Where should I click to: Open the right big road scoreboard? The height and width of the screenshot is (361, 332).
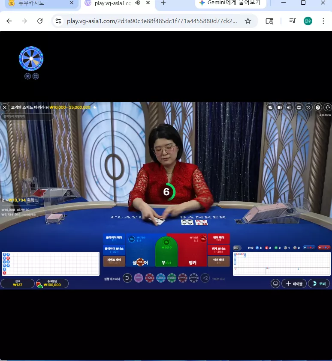(x=282, y=264)
